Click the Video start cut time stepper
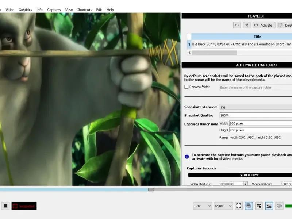The image size is (292, 219). (x=245, y=184)
